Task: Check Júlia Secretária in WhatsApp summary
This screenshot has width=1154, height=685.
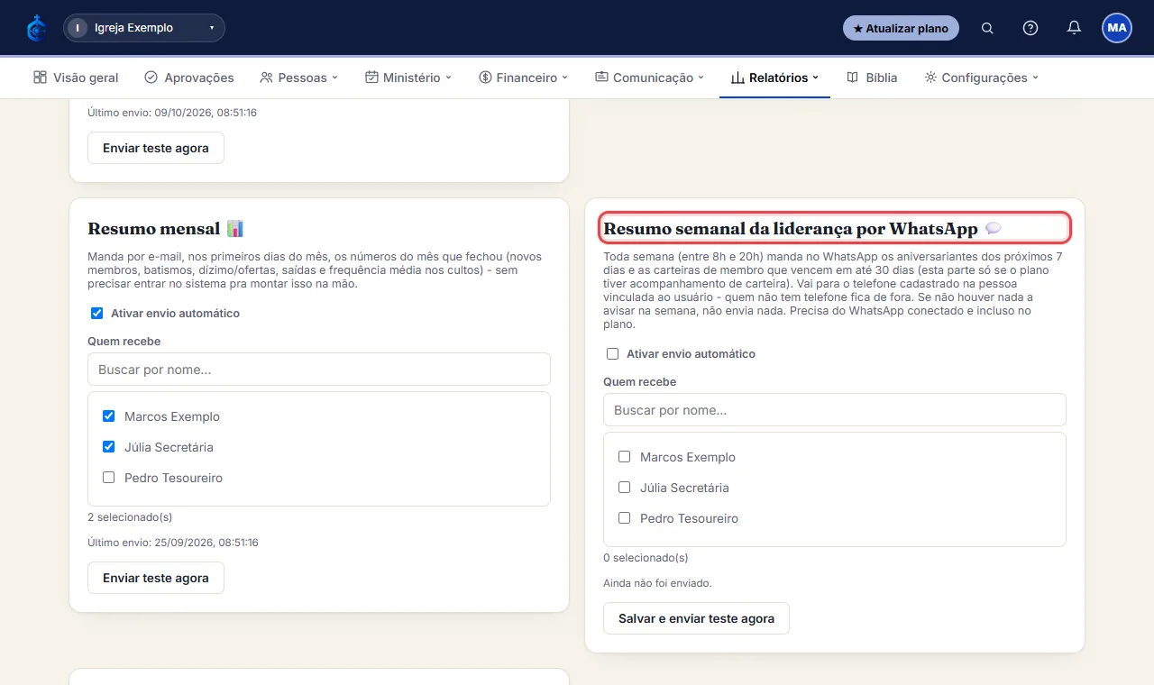Action: (625, 488)
